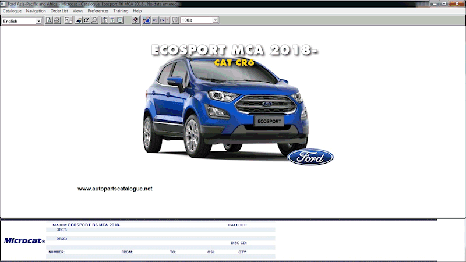
Task: Open the Order List menu
Action: [x=59, y=11]
